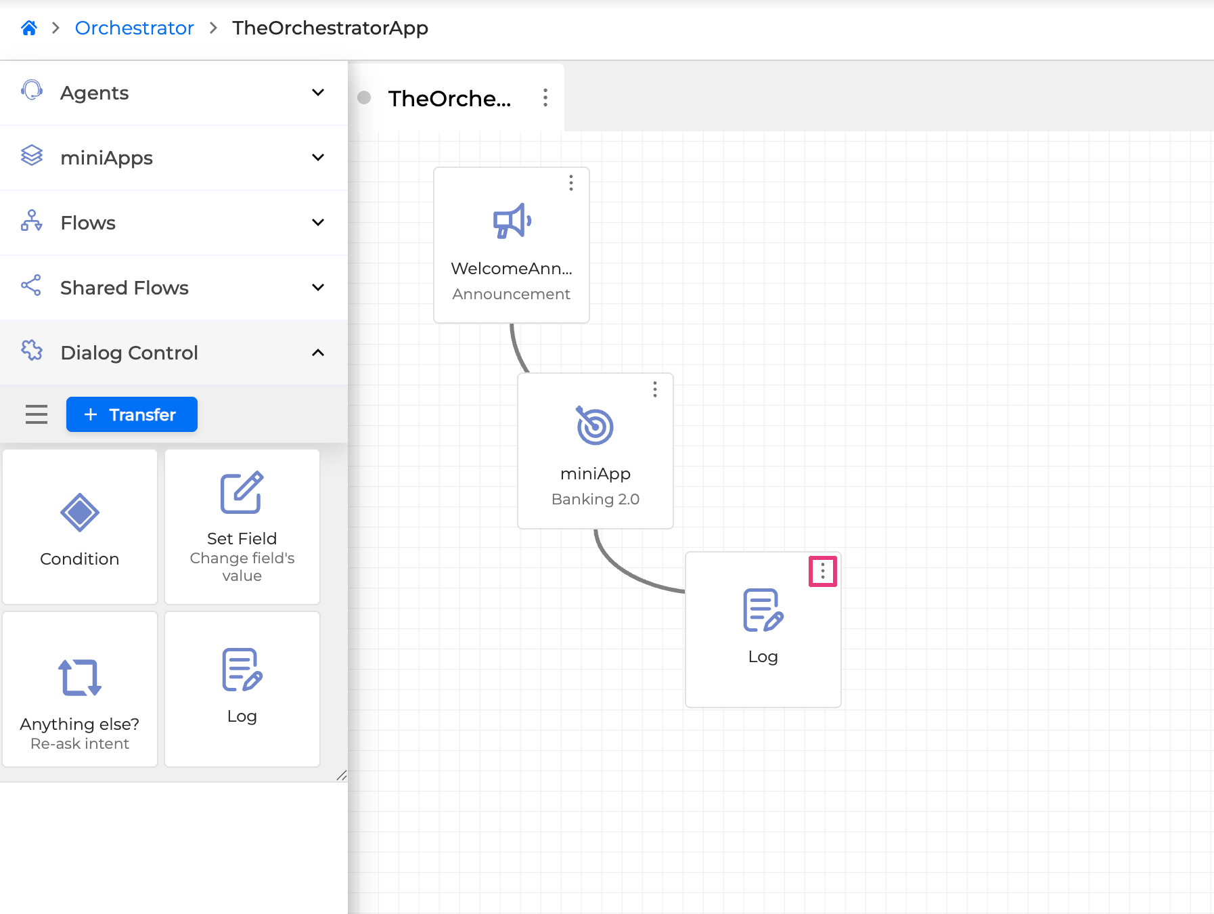This screenshot has height=914, width=1214.
Task: Open the TheOrche... tab
Action: [449, 99]
